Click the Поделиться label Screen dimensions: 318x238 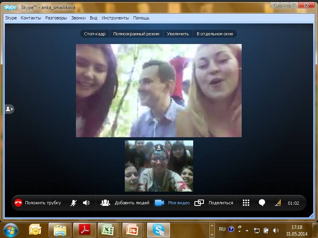click(x=221, y=203)
